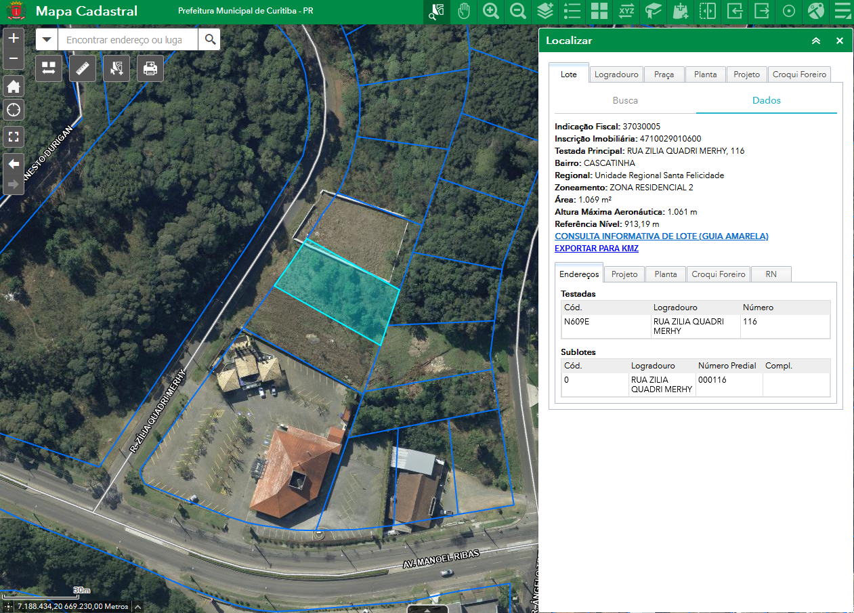The height and width of the screenshot is (613, 854).
Task: Open the print map tool
Action: pos(150,68)
